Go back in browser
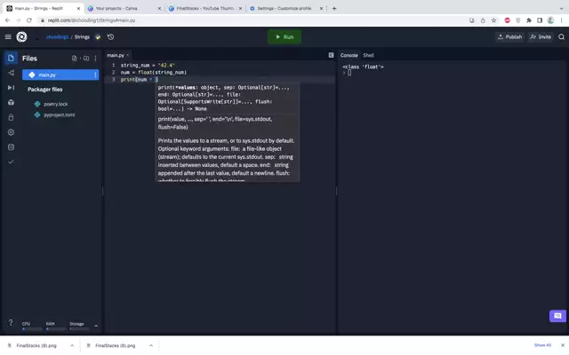Screen dimensions: 569x355 point(8,20)
